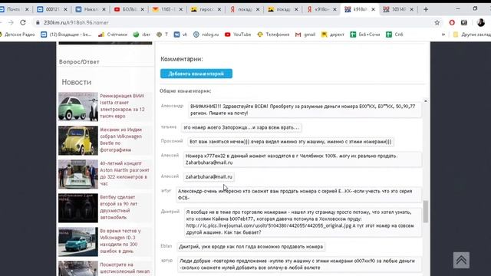Switch to the first Yandex tab
This screenshot has width=491, height=276.
[245, 9]
